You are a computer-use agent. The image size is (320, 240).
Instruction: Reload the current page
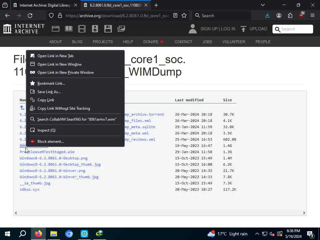pyautogui.click(x=30, y=16)
